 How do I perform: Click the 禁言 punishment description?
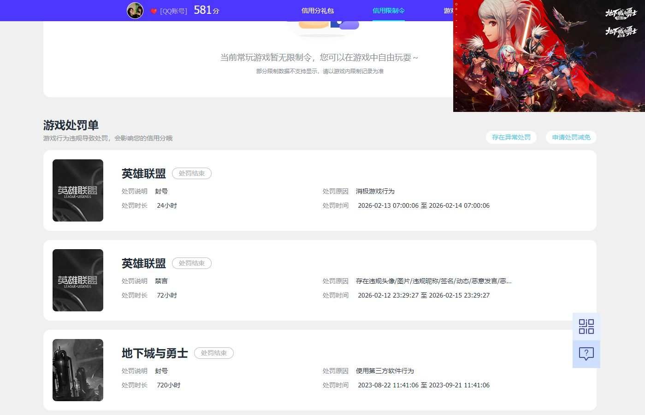[x=161, y=281]
